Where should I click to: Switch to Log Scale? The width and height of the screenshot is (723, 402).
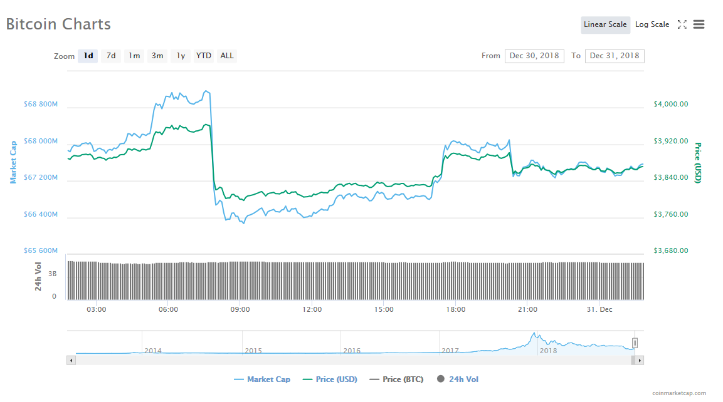[x=652, y=24]
